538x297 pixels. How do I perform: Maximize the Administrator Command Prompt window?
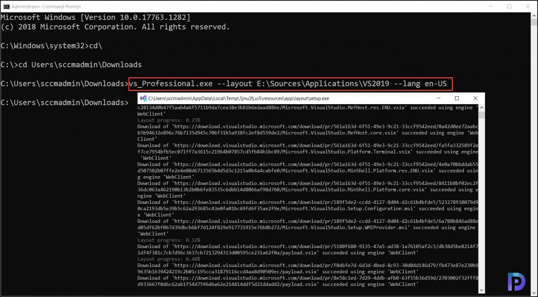coord(509,6)
